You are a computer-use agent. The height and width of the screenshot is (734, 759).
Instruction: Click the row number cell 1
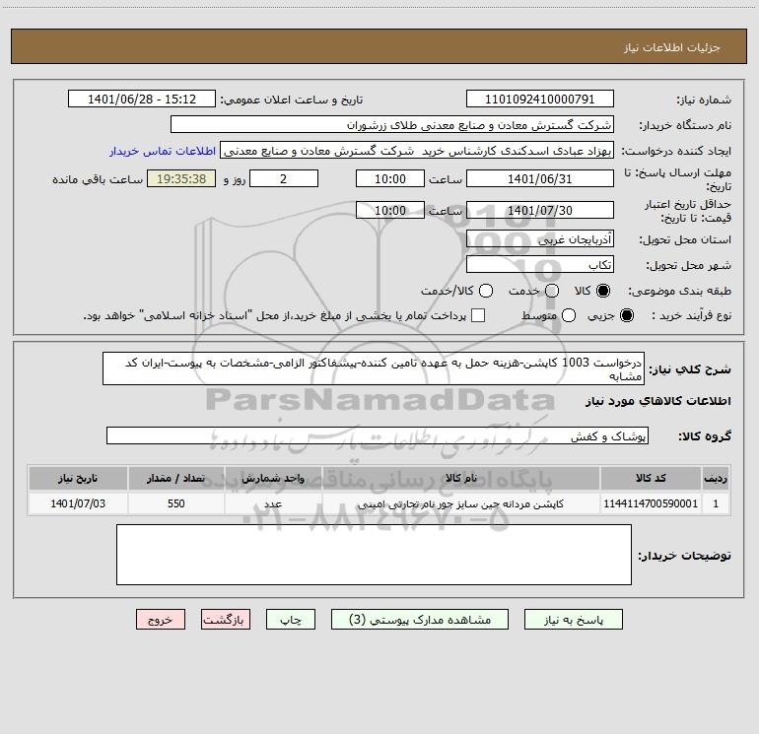tap(716, 503)
